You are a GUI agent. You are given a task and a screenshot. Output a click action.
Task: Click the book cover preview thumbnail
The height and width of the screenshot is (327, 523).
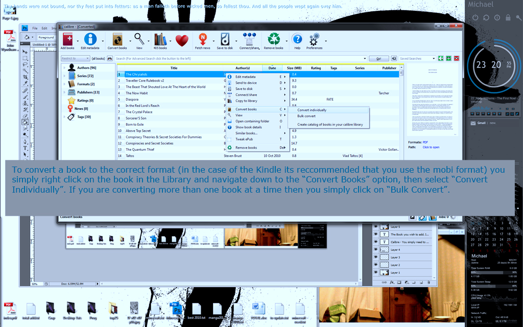click(x=433, y=100)
